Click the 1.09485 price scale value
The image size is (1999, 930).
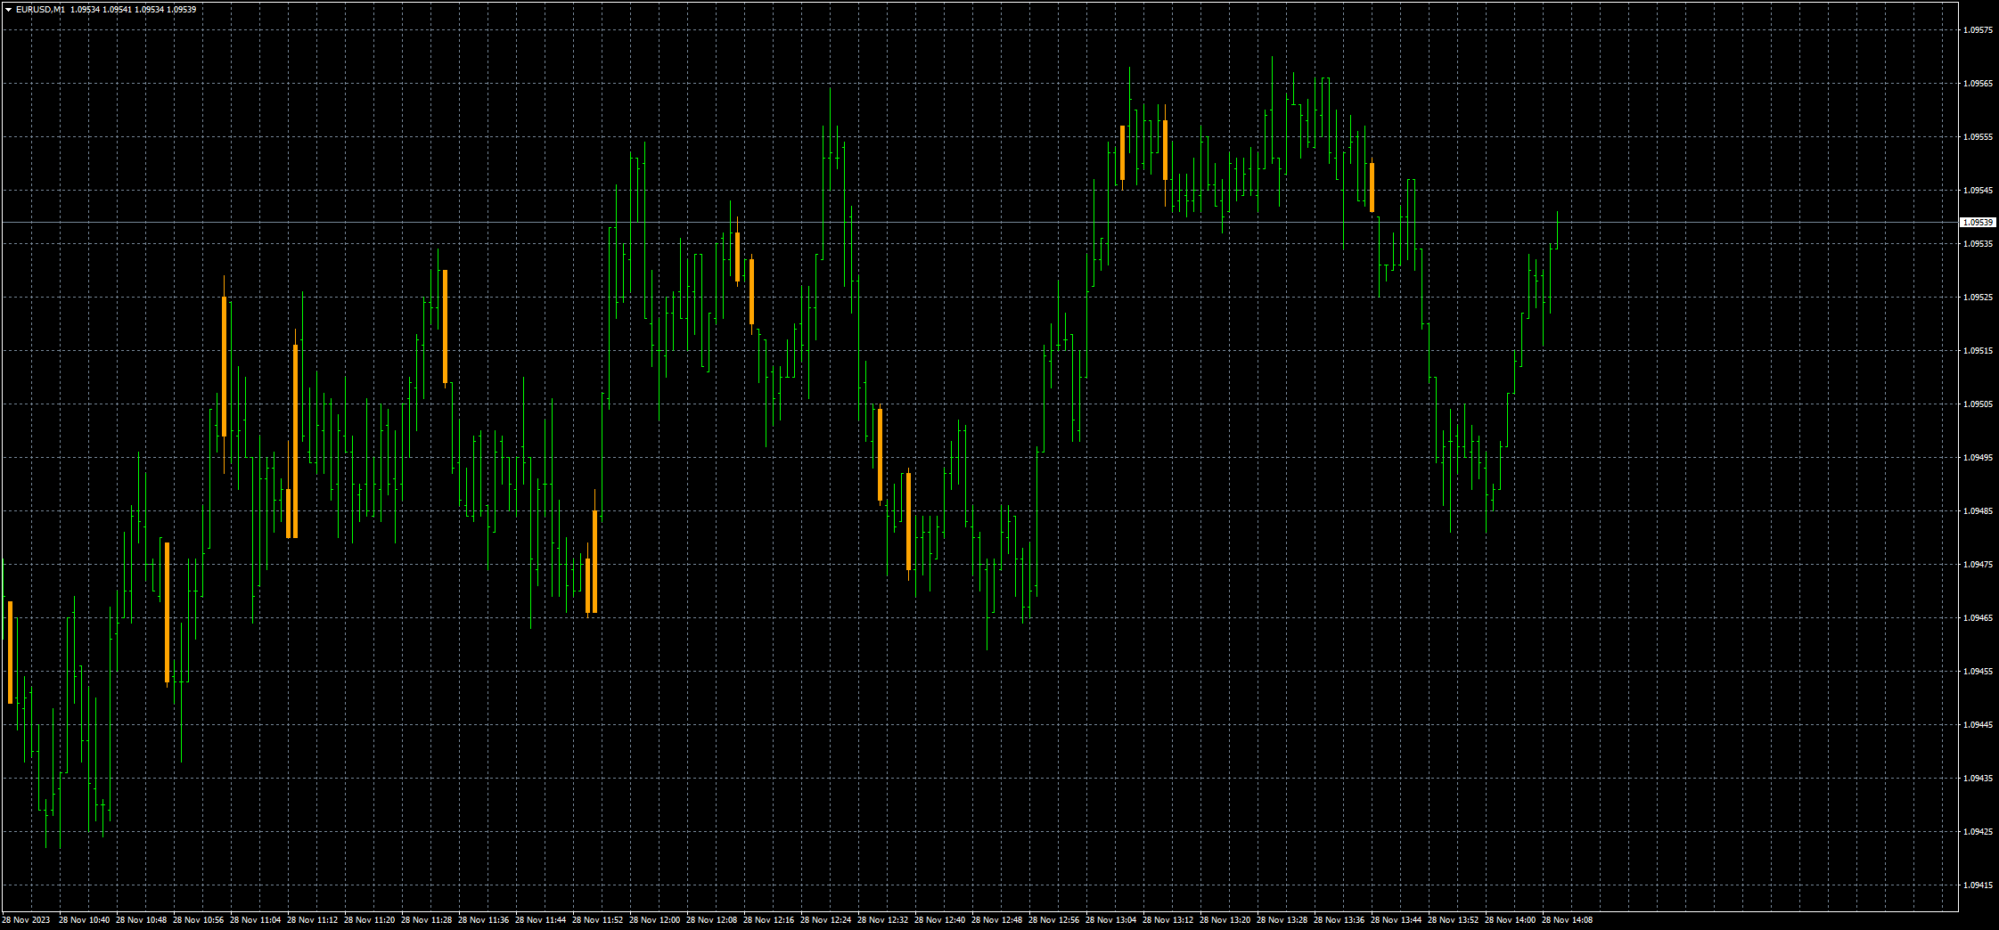tap(1979, 511)
